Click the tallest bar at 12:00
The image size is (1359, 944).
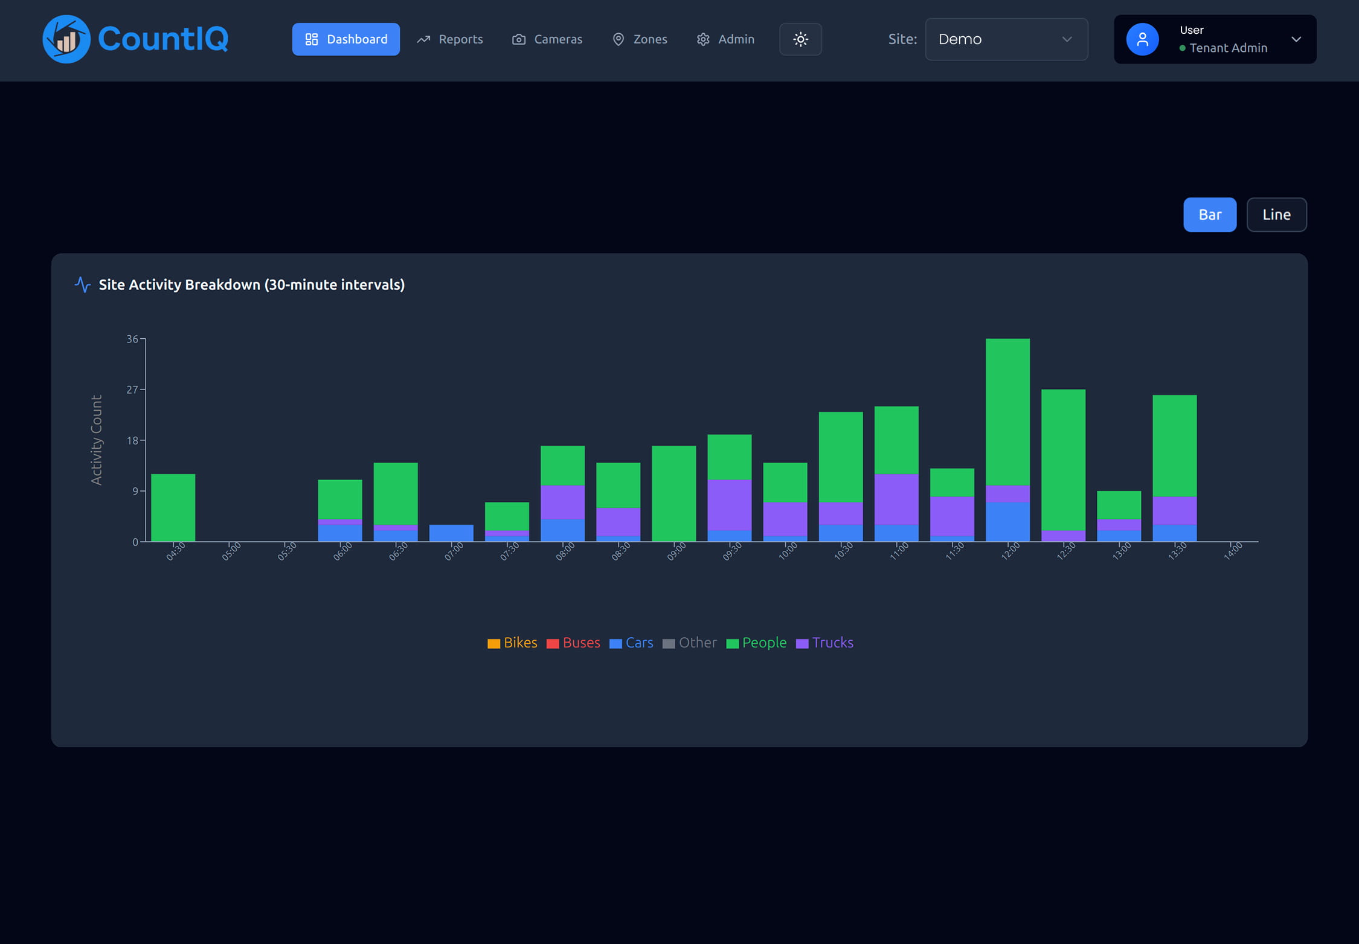(1007, 423)
